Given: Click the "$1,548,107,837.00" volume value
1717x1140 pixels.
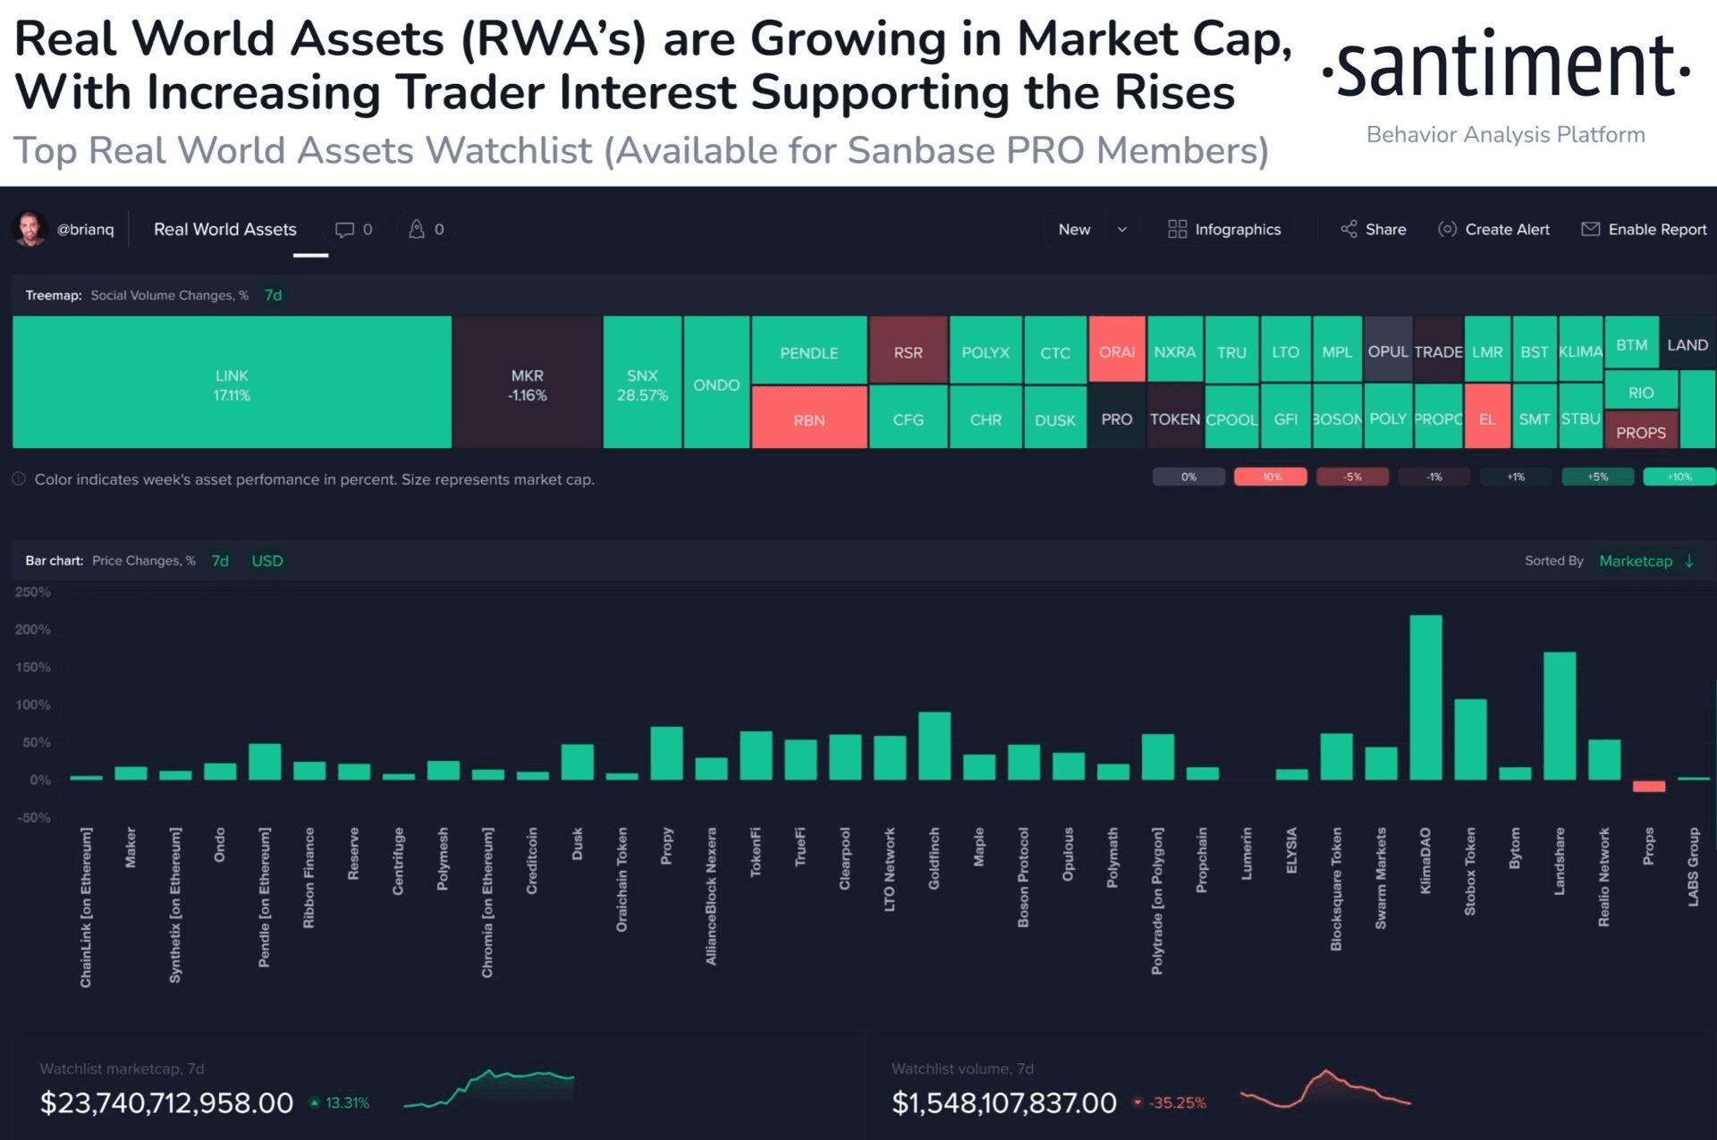Looking at the screenshot, I should 1003,1102.
